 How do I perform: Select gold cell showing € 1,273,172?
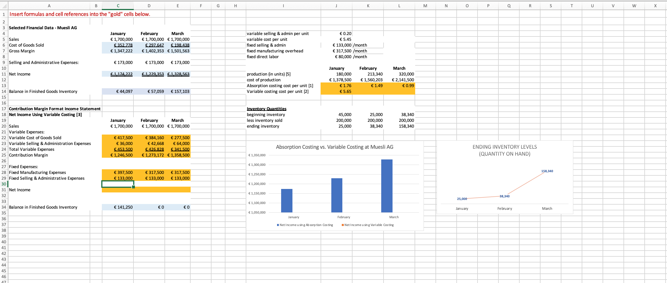[x=149, y=155]
